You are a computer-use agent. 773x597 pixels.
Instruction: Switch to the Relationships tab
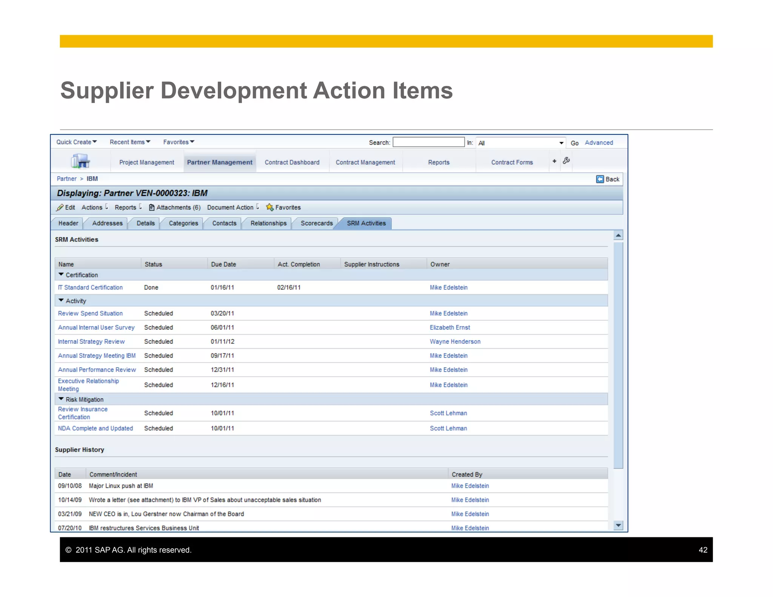point(268,223)
